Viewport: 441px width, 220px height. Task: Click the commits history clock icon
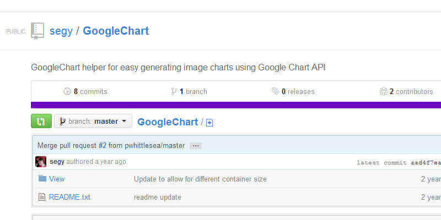67,92
